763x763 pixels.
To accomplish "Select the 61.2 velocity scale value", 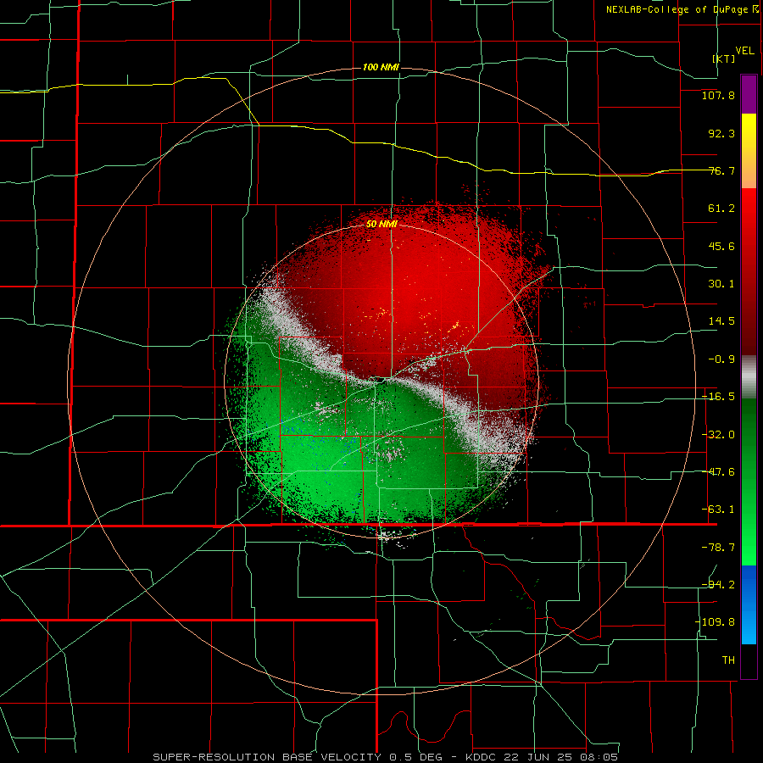I will [x=721, y=209].
